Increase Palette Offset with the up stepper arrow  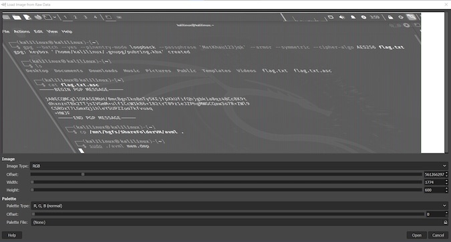(x=446, y=213)
